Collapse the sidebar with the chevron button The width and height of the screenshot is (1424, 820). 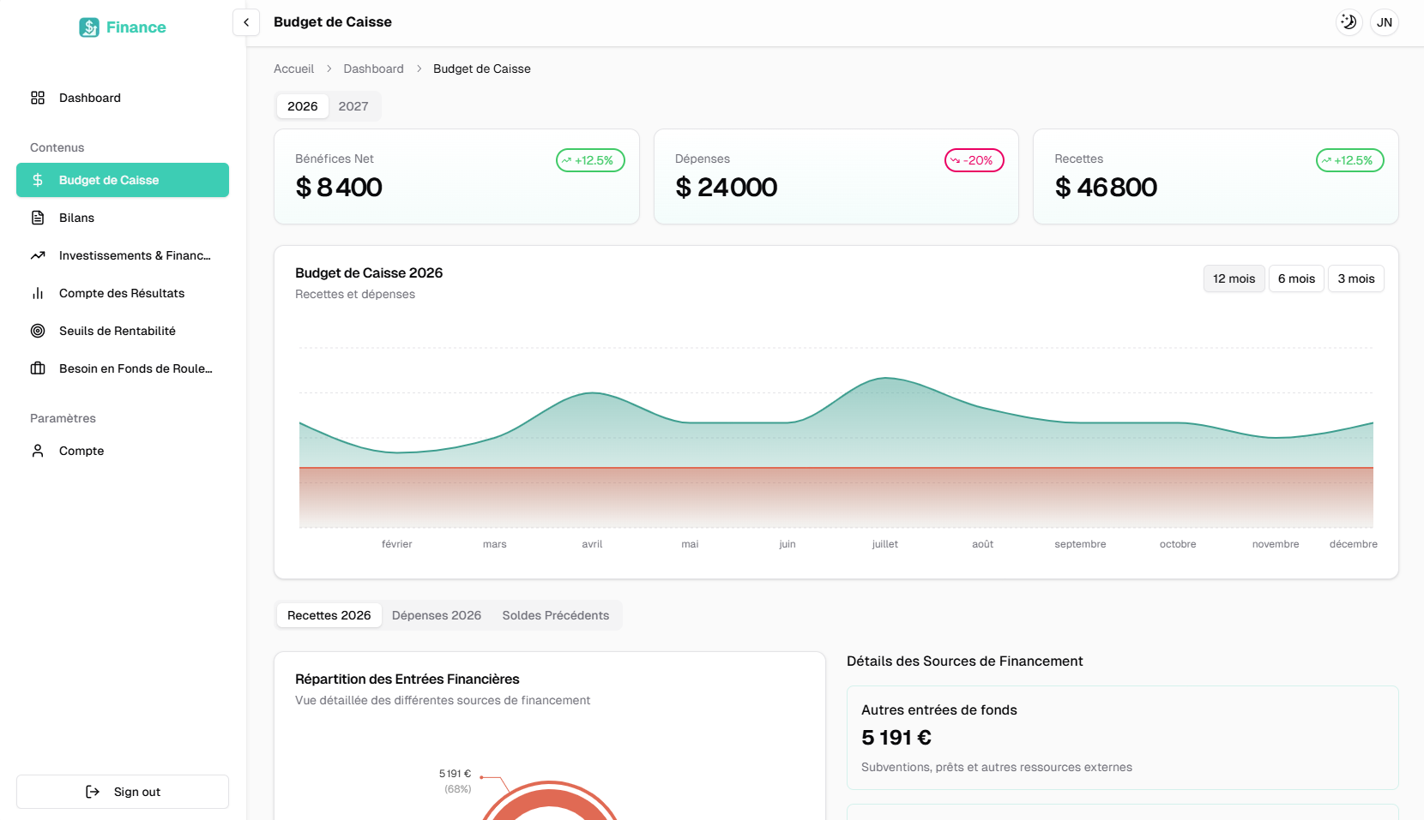246,22
